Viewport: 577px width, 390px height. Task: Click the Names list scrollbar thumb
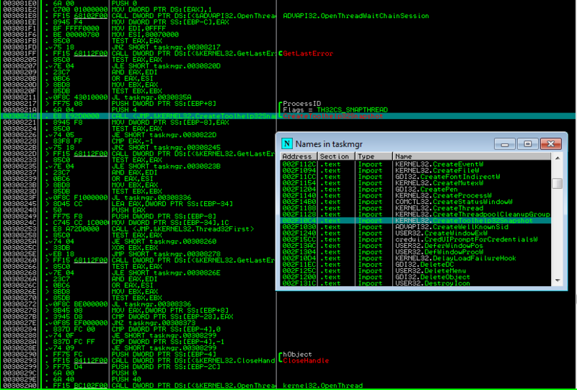pyautogui.click(x=557, y=183)
